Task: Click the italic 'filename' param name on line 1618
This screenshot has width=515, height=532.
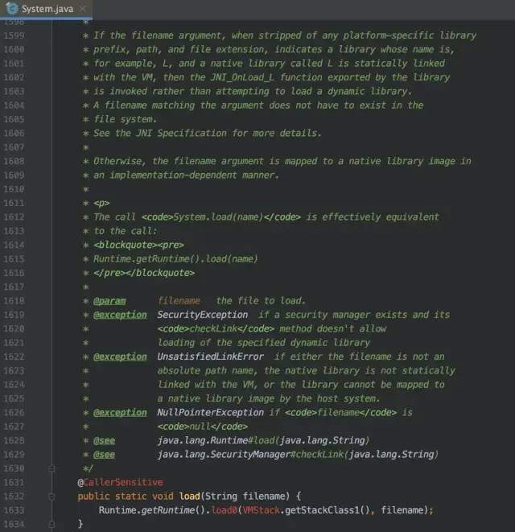Action: tap(179, 301)
